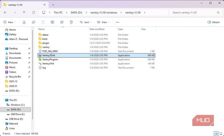
Task: Click This PC in the address bar
Action: tap(58, 13)
